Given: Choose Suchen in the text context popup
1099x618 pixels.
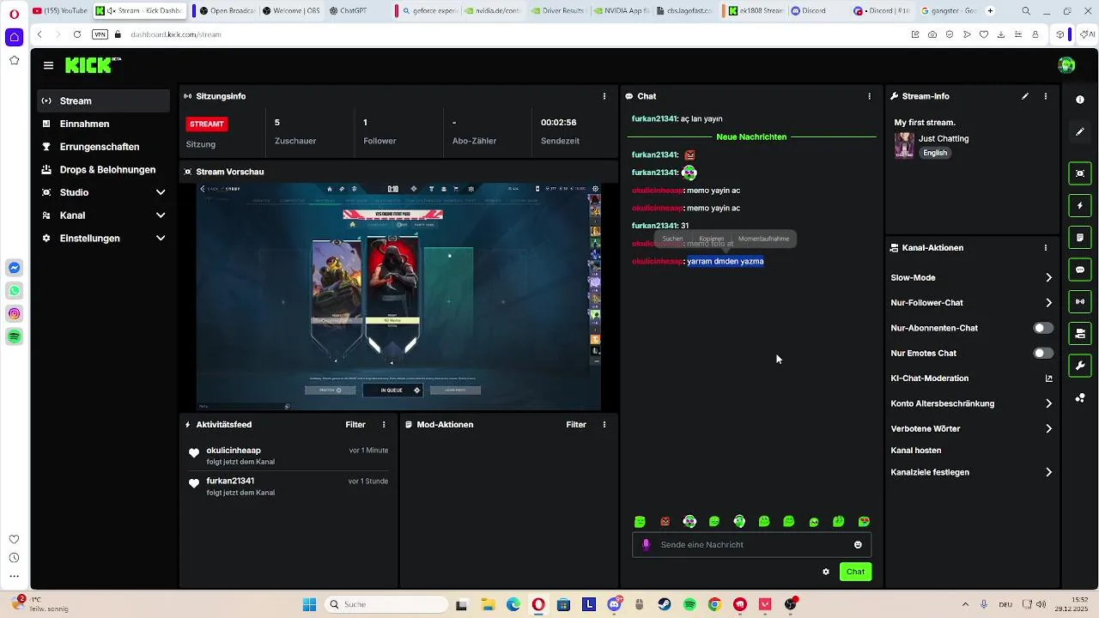Looking at the screenshot, I should click(x=672, y=239).
